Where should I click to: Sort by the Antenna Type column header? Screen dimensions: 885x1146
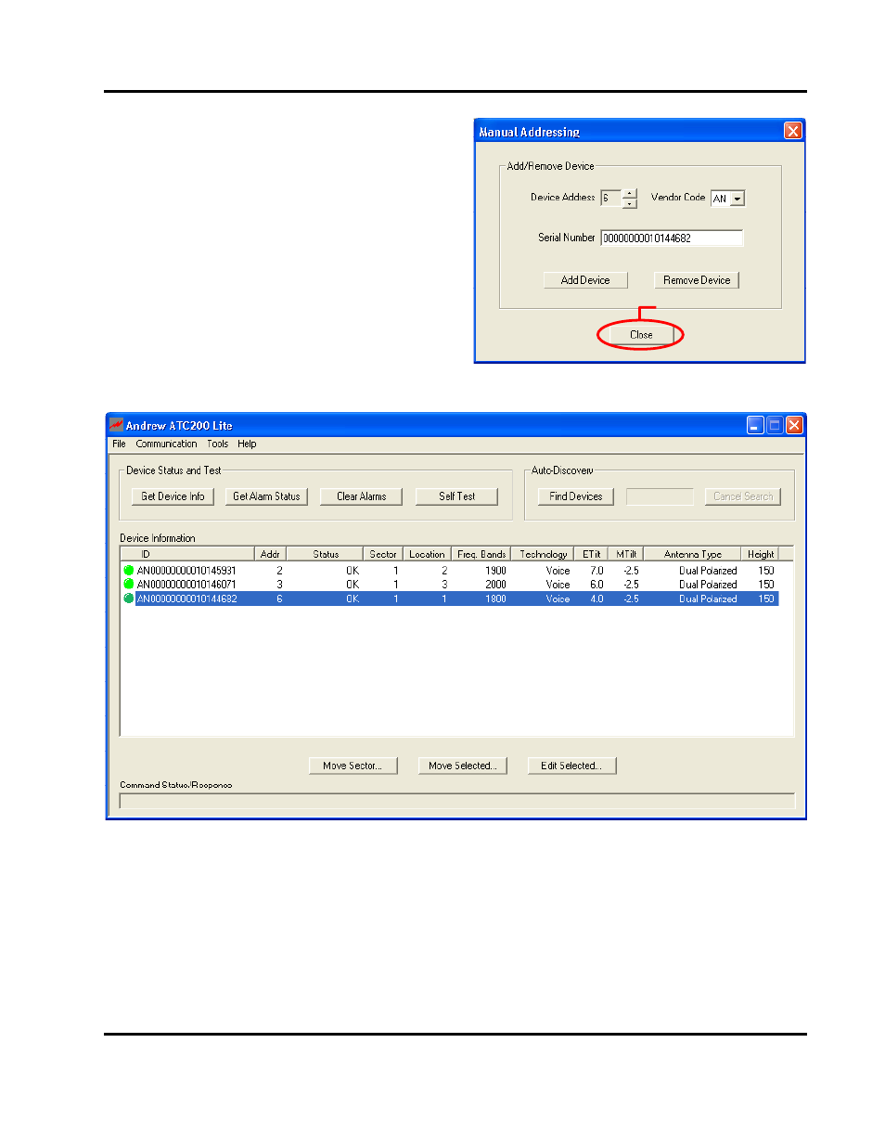[693, 554]
